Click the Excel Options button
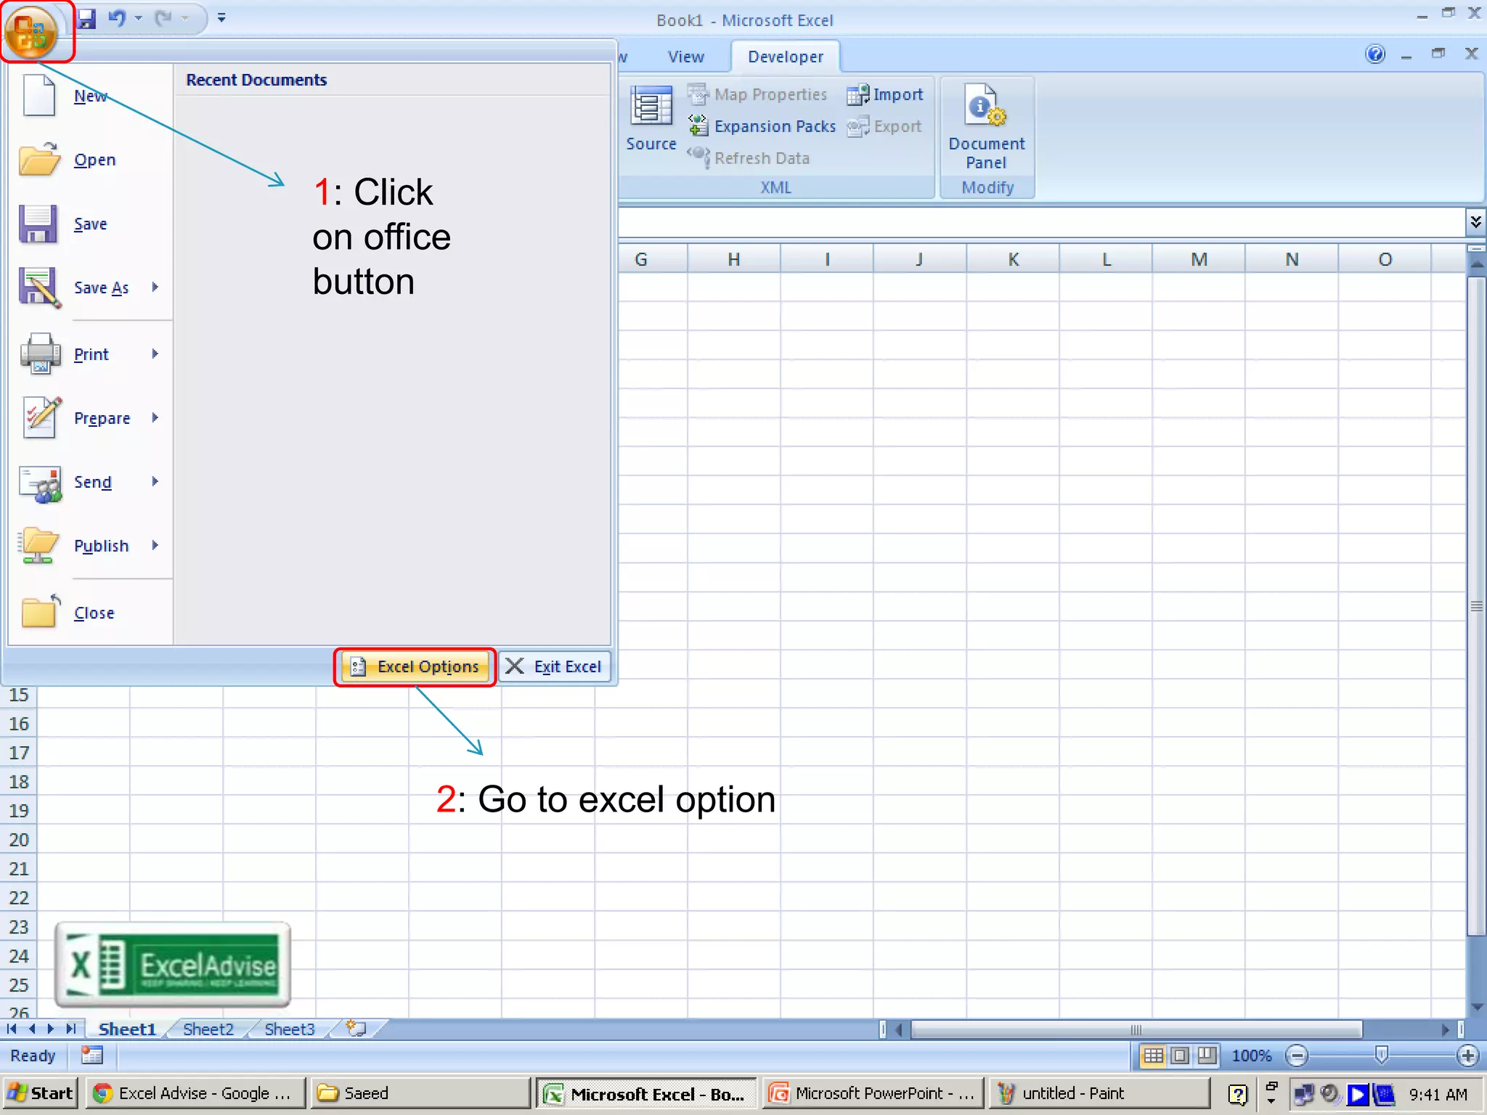The height and width of the screenshot is (1115, 1487). click(415, 666)
